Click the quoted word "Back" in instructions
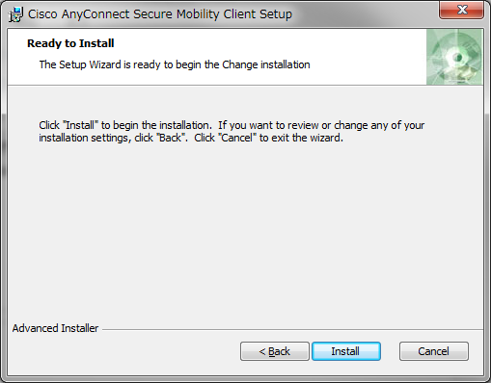The height and width of the screenshot is (383, 491). tap(170, 138)
